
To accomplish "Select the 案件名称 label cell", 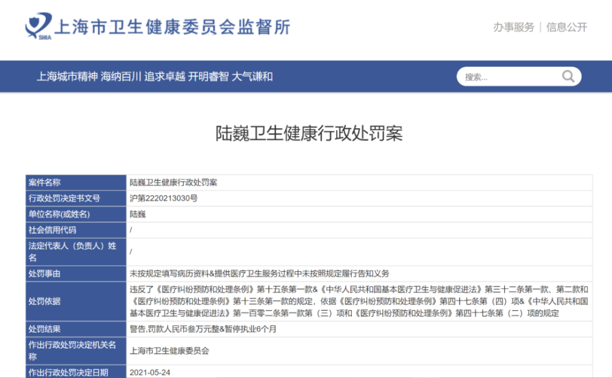I will [x=76, y=183].
